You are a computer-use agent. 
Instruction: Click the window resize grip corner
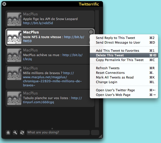click(x=101, y=136)
